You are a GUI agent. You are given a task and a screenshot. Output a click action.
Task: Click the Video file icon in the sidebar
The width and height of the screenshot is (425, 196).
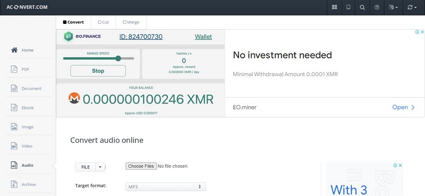14,146
